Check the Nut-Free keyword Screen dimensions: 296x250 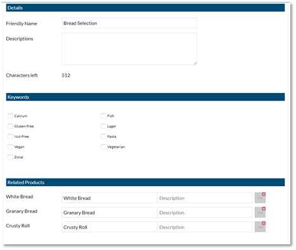[x=10, y=137]
